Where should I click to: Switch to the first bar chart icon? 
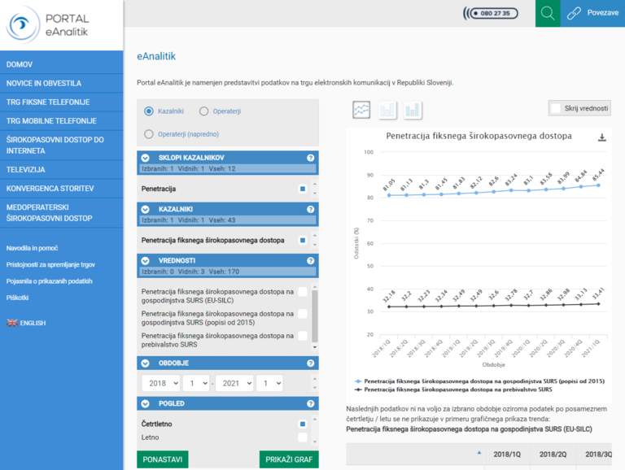coord(387,110)
